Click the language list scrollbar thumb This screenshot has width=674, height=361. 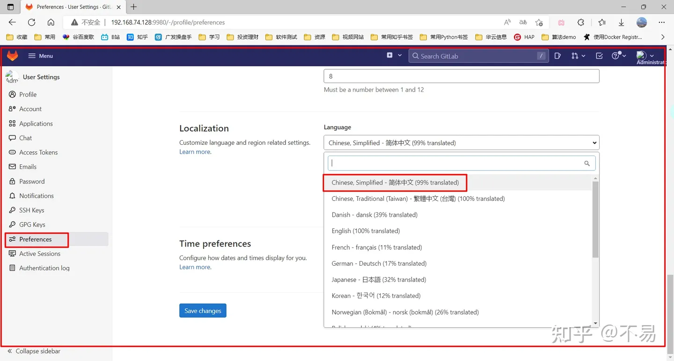[595, 219]
